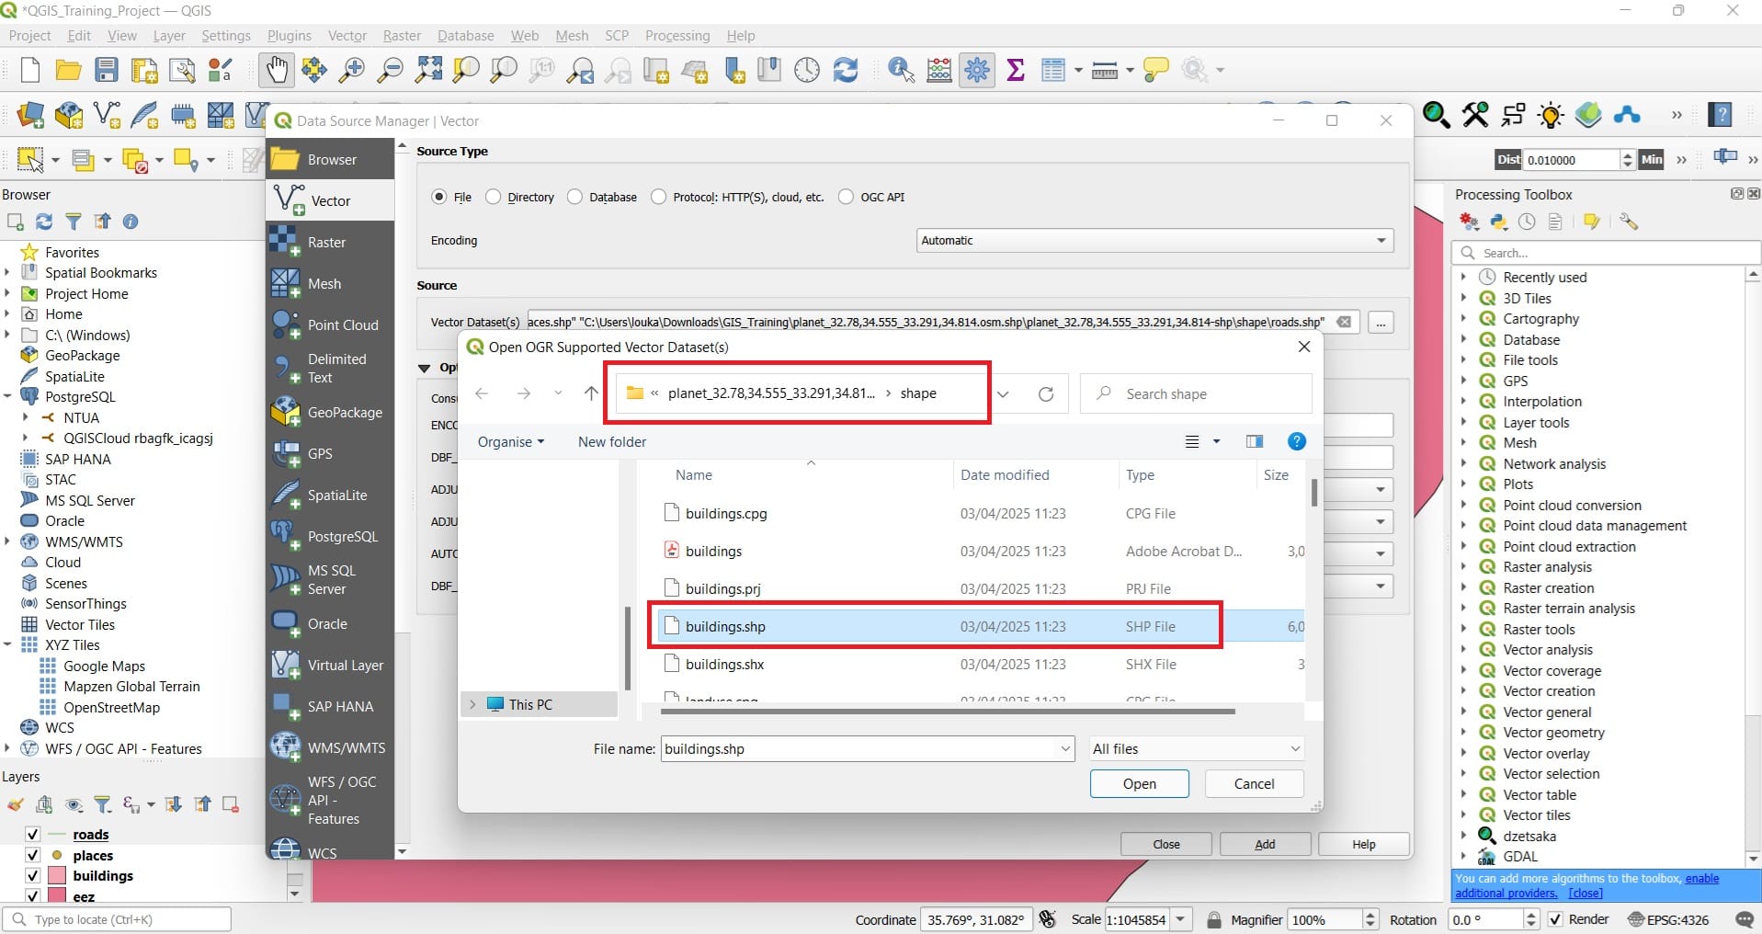Select the Directory source type radio button

click(493, 197)
